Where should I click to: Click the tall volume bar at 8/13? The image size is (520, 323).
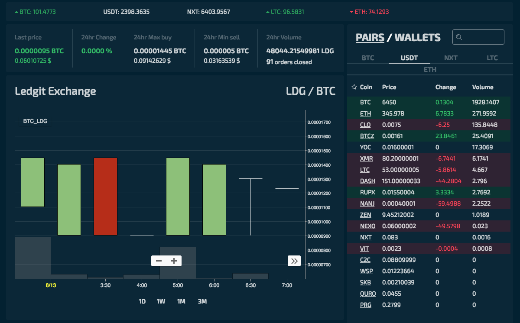point(33,258)
